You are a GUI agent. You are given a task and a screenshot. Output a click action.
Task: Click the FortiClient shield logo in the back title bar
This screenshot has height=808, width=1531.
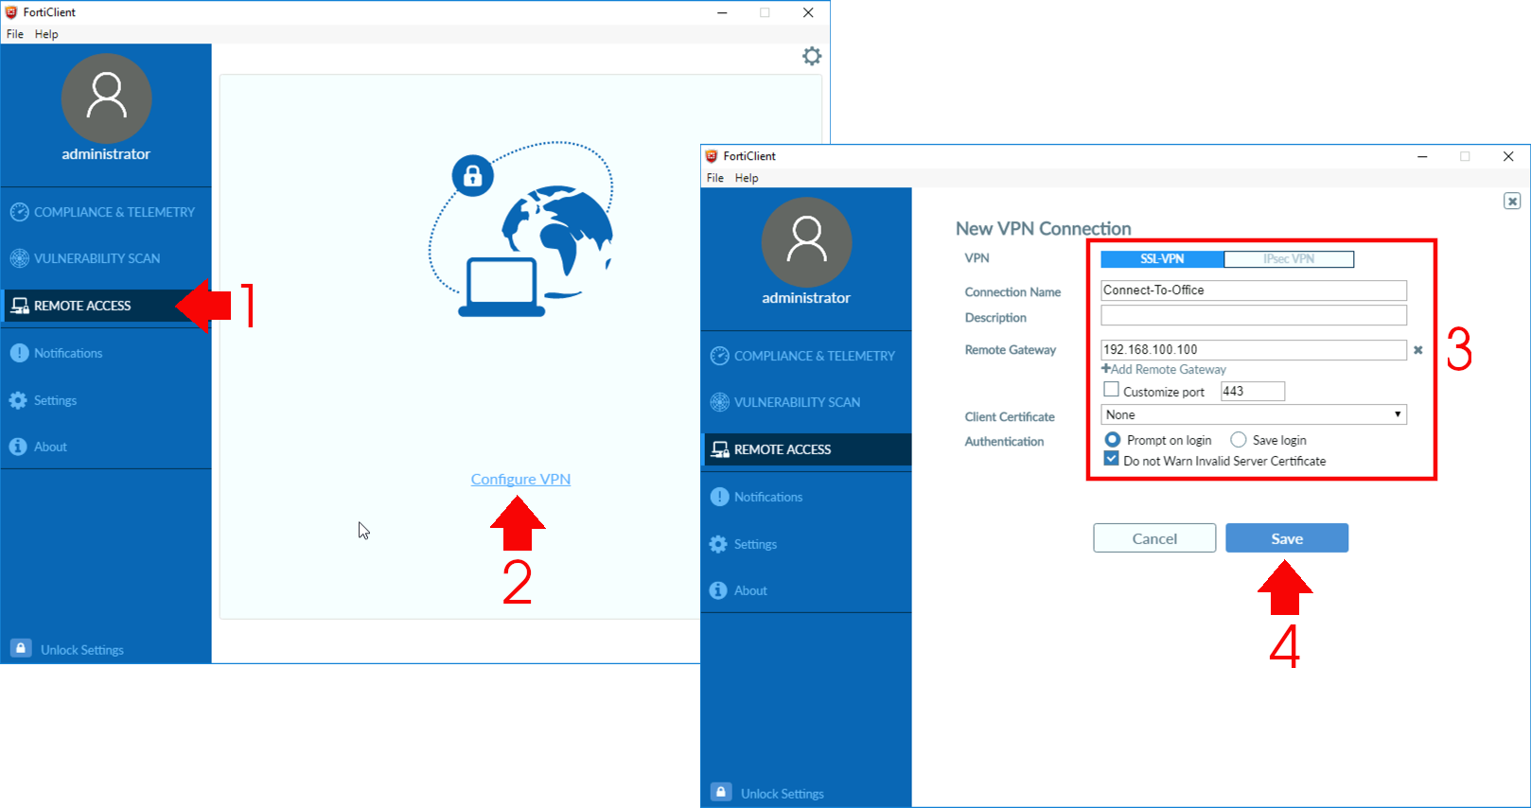click(11, 12)
